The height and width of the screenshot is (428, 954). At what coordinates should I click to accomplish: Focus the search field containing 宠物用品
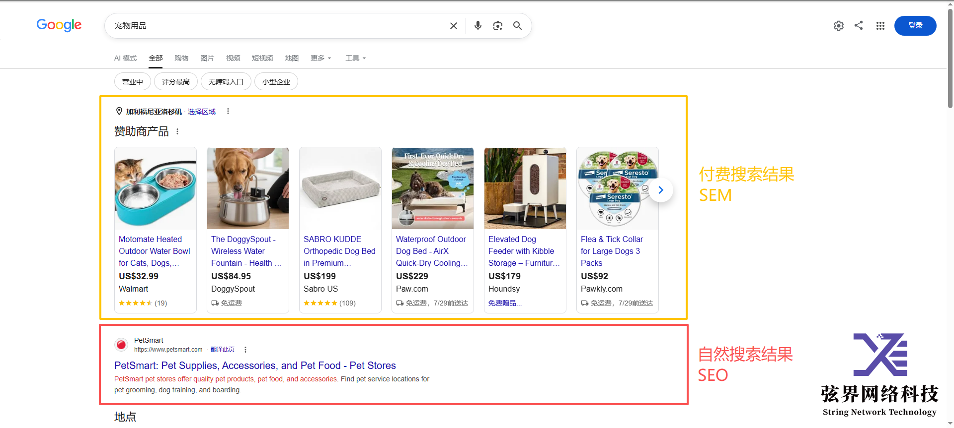coord(278,26)
